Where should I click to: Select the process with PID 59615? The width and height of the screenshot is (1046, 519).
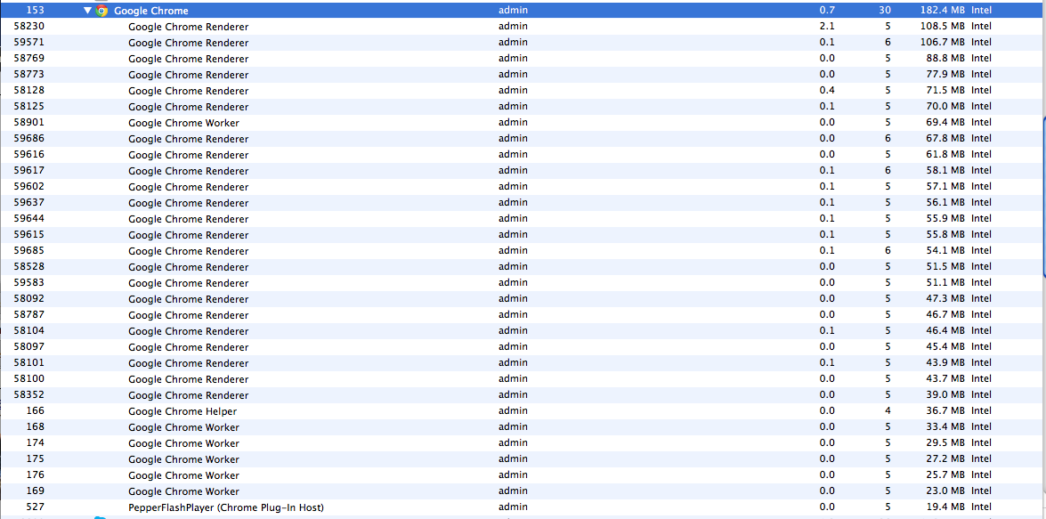(x=523, y=235)
